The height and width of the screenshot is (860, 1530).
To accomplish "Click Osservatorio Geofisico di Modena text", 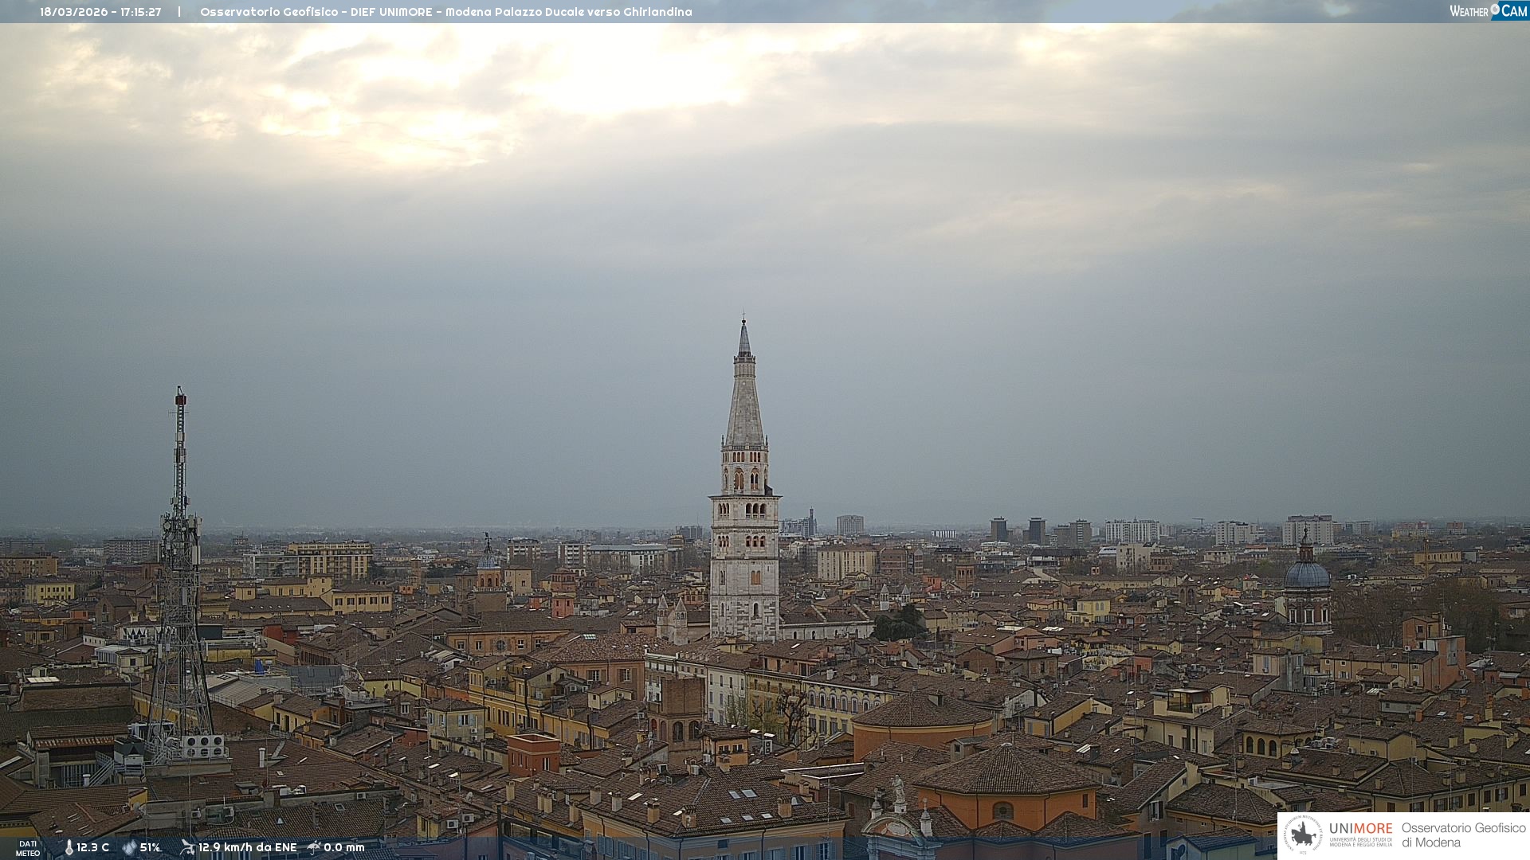I will pos(1463,835).
